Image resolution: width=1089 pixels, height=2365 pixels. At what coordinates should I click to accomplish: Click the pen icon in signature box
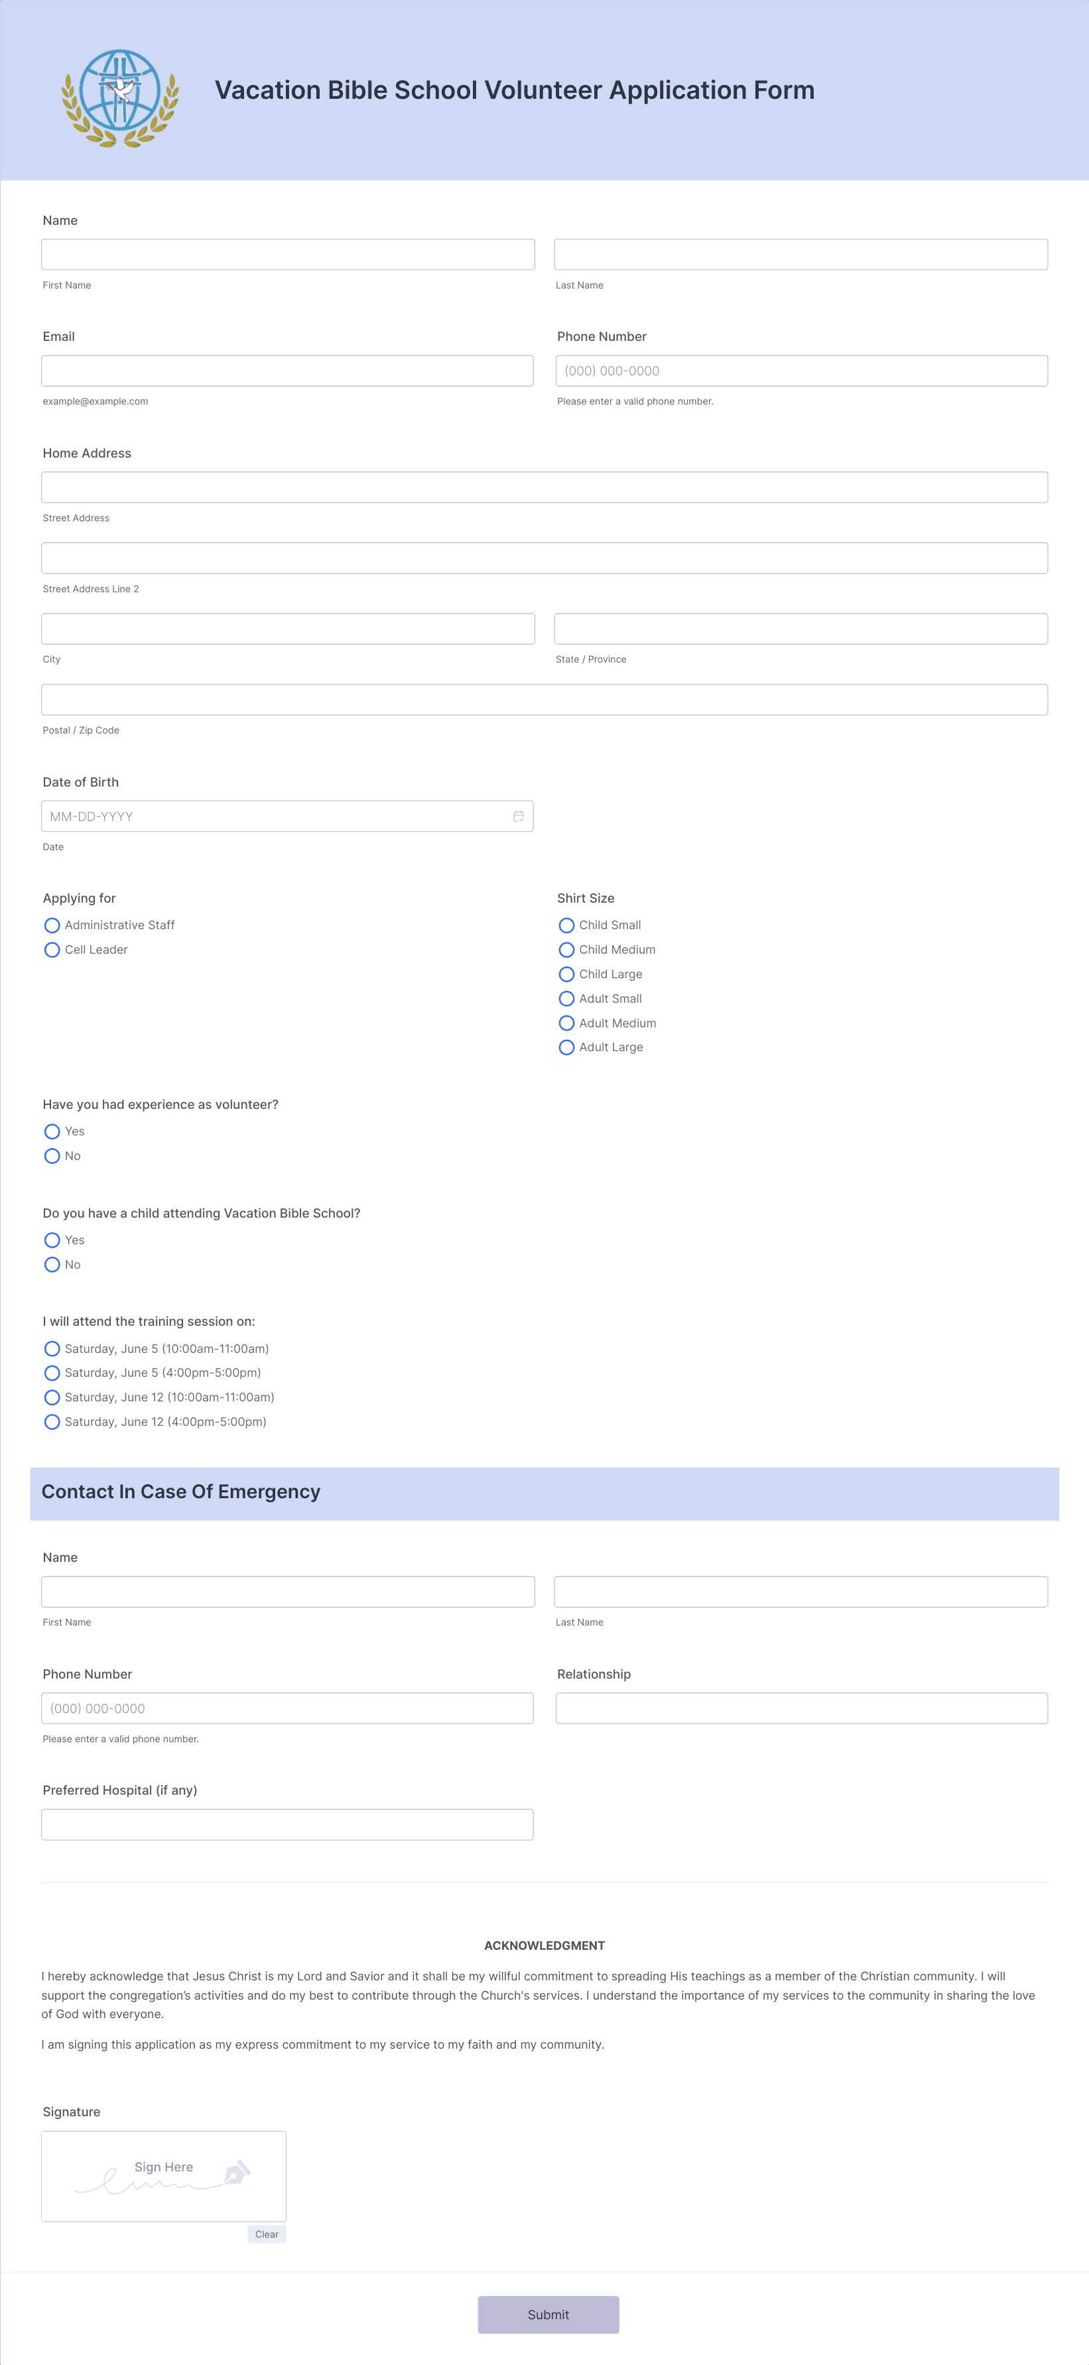point(237,2171)
